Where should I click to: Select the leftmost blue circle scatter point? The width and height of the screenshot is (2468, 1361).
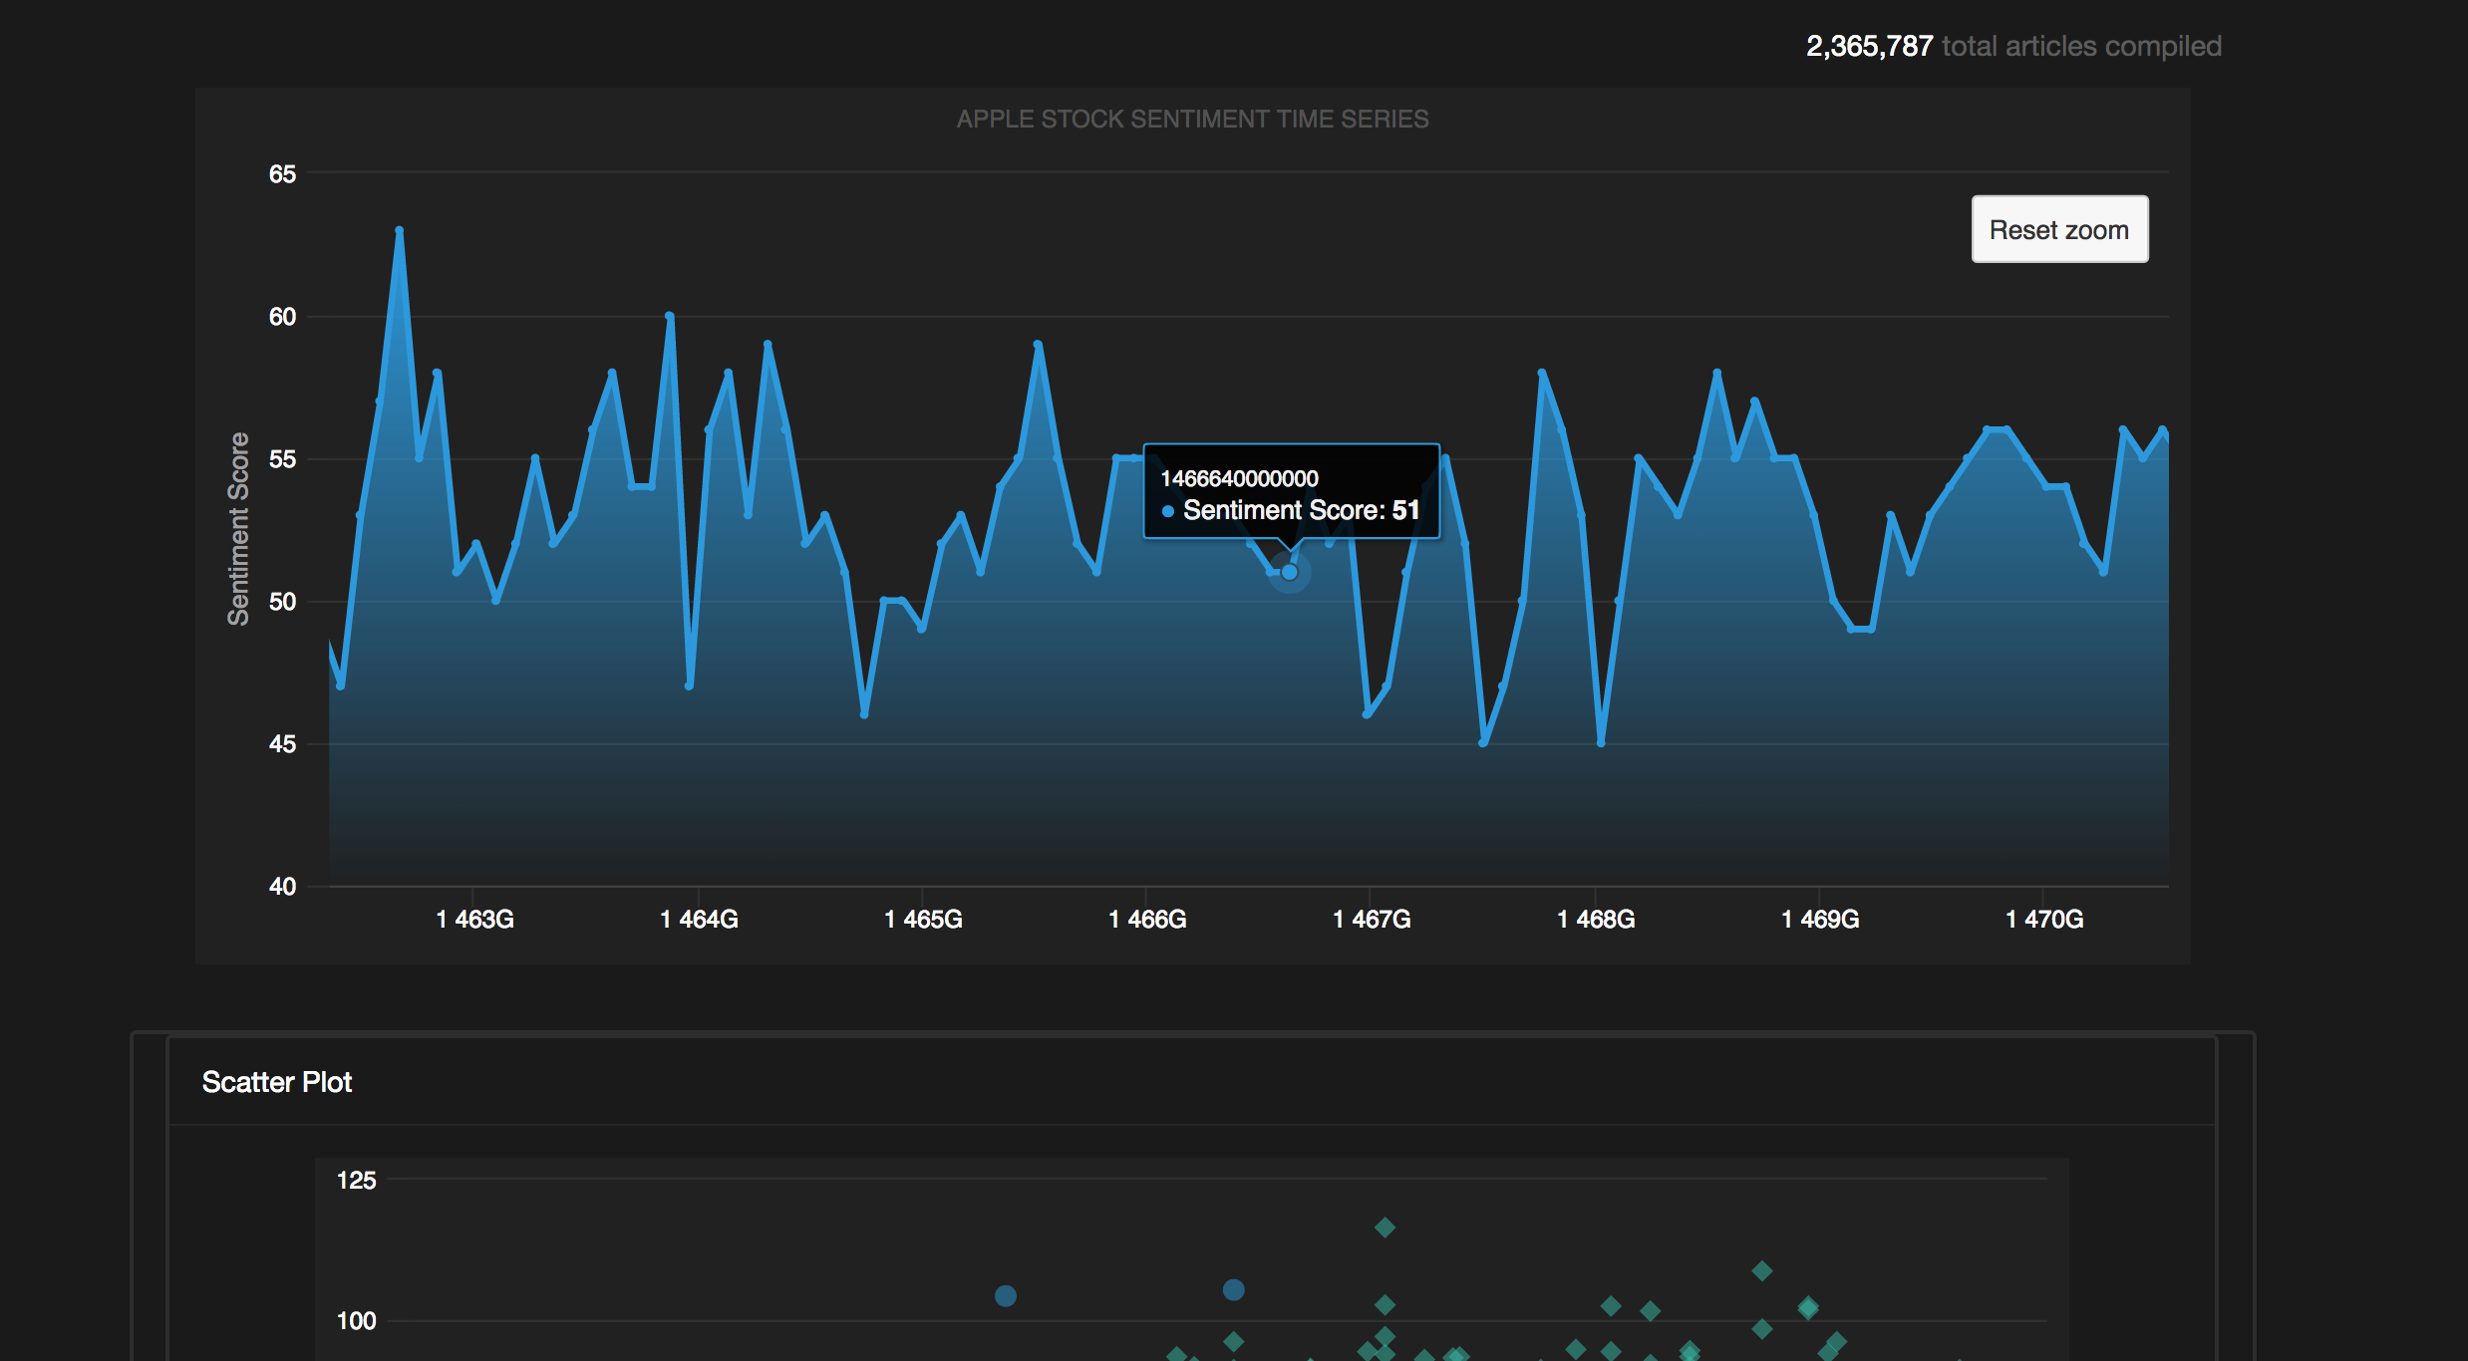point(1005,1295)
